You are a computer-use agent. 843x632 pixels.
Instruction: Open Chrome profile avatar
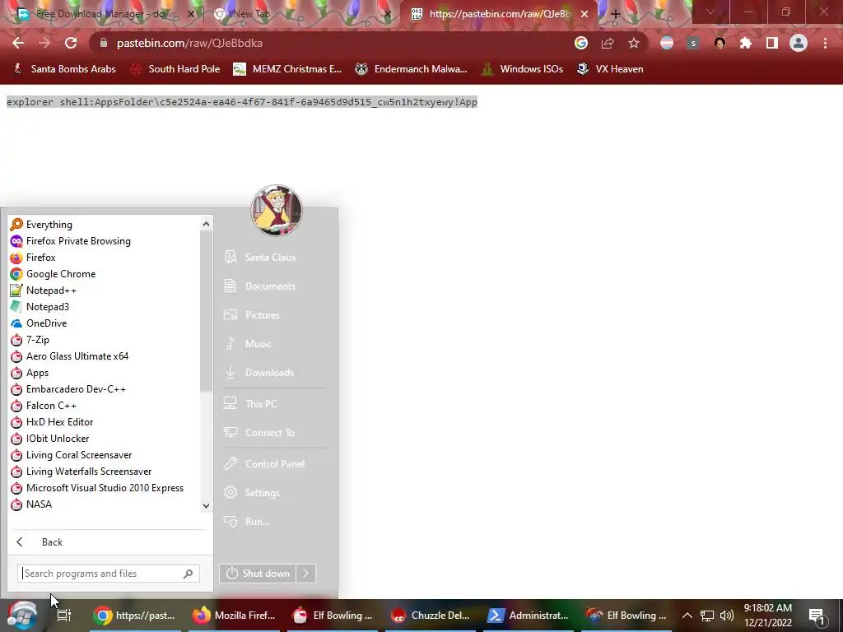pyautogui.click(x=799, y=43)
